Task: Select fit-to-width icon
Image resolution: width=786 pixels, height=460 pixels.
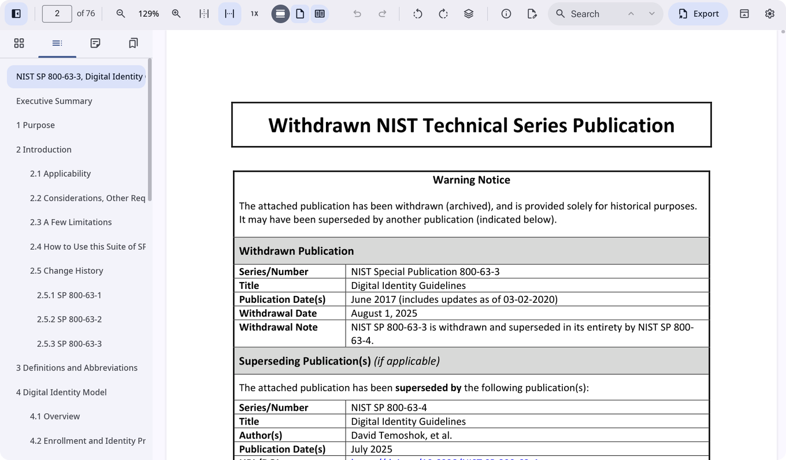Action: coord(229,14)
